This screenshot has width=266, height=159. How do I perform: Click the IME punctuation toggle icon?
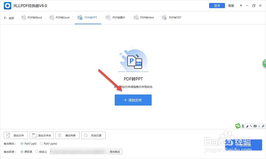pyautogui.click(x=251, y=126)
